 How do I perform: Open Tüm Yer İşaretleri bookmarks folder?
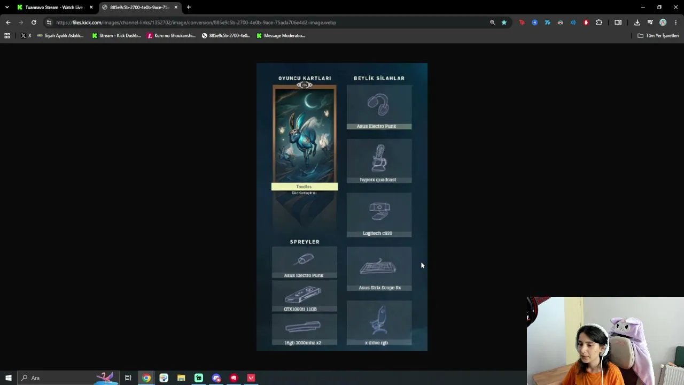(x=658, y=36)
